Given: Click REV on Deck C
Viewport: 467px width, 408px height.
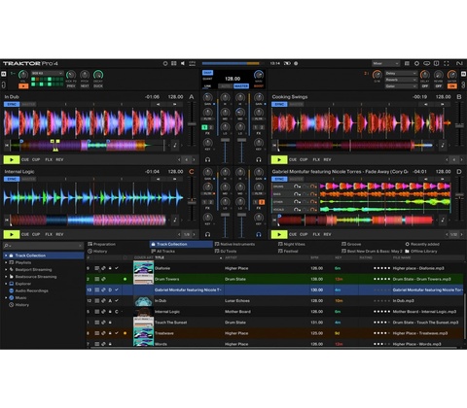Looking at the screenshot, I should 59,234.
